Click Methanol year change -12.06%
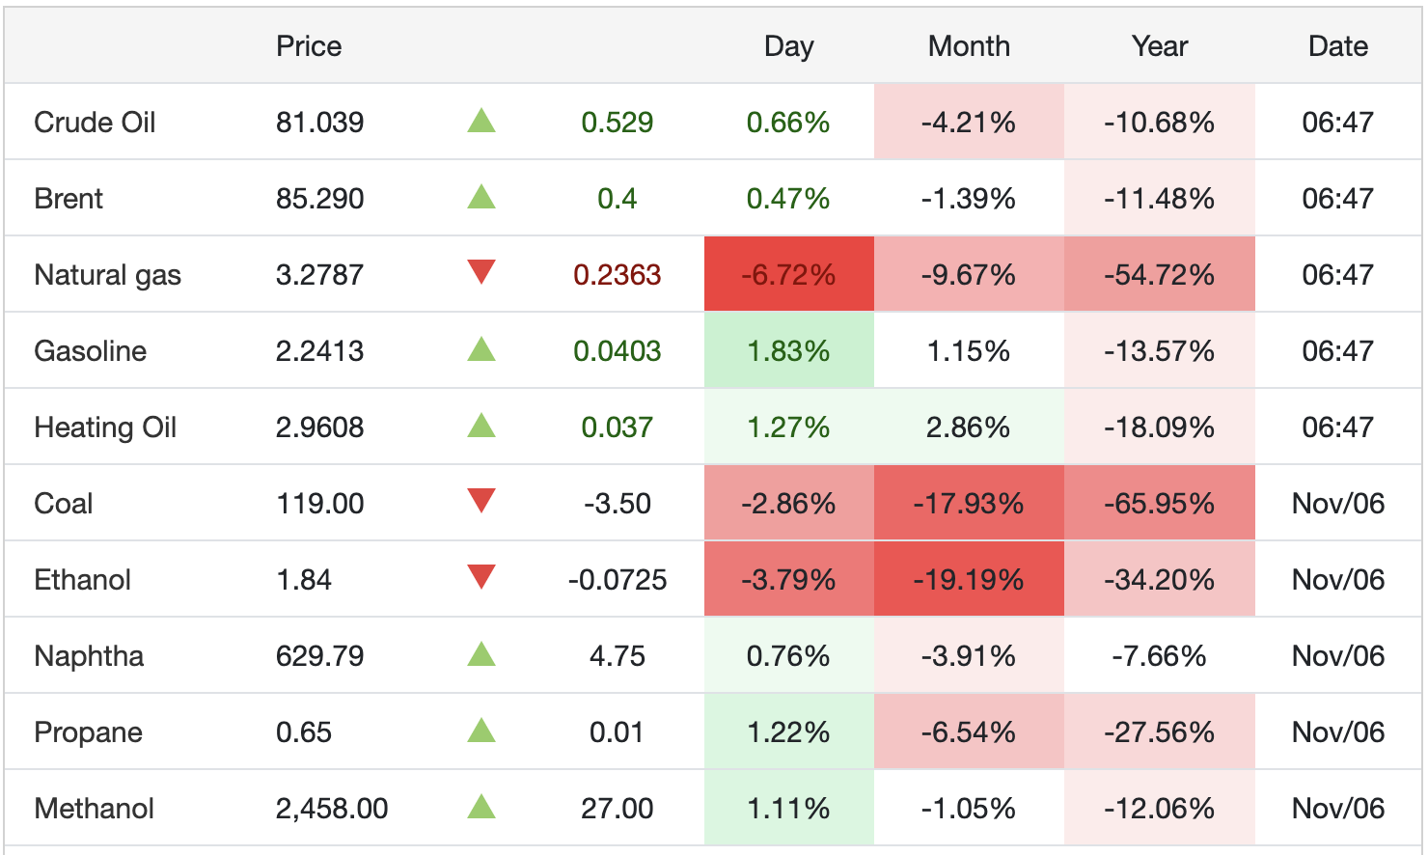1428x855 pixels. click(x=1160, y=809)
